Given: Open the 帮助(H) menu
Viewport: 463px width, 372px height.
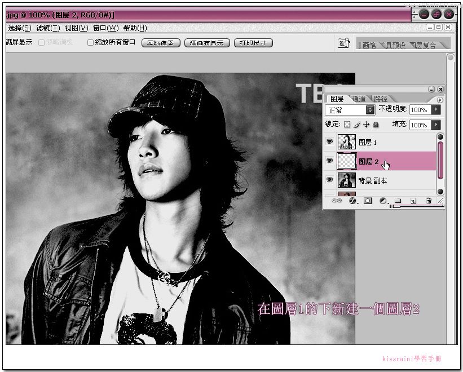Looking at the screenshot, I should tap(135, 28).
